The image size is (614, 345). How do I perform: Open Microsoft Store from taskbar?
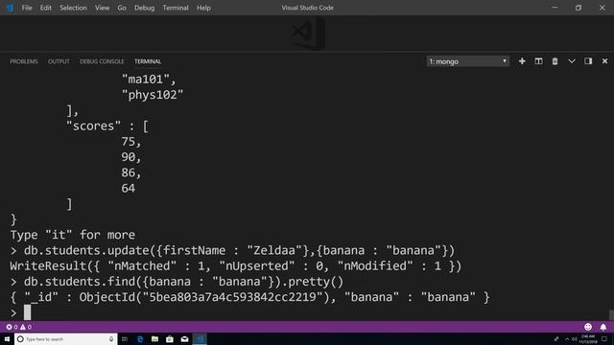tap(170, 339)
